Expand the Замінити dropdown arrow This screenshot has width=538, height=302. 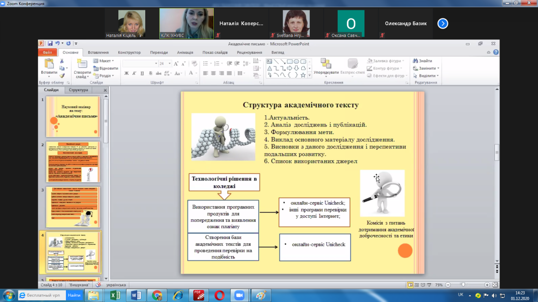pos(438,68)
